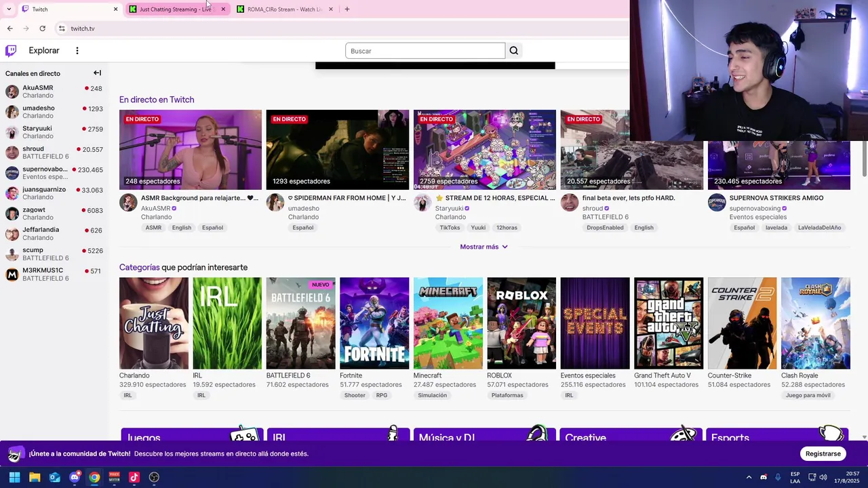Image resolution: width=868 pixels, height=488 pixels.
Task: Open Spiderman Far From Home stream thumbnail
Action: (338, 150)
